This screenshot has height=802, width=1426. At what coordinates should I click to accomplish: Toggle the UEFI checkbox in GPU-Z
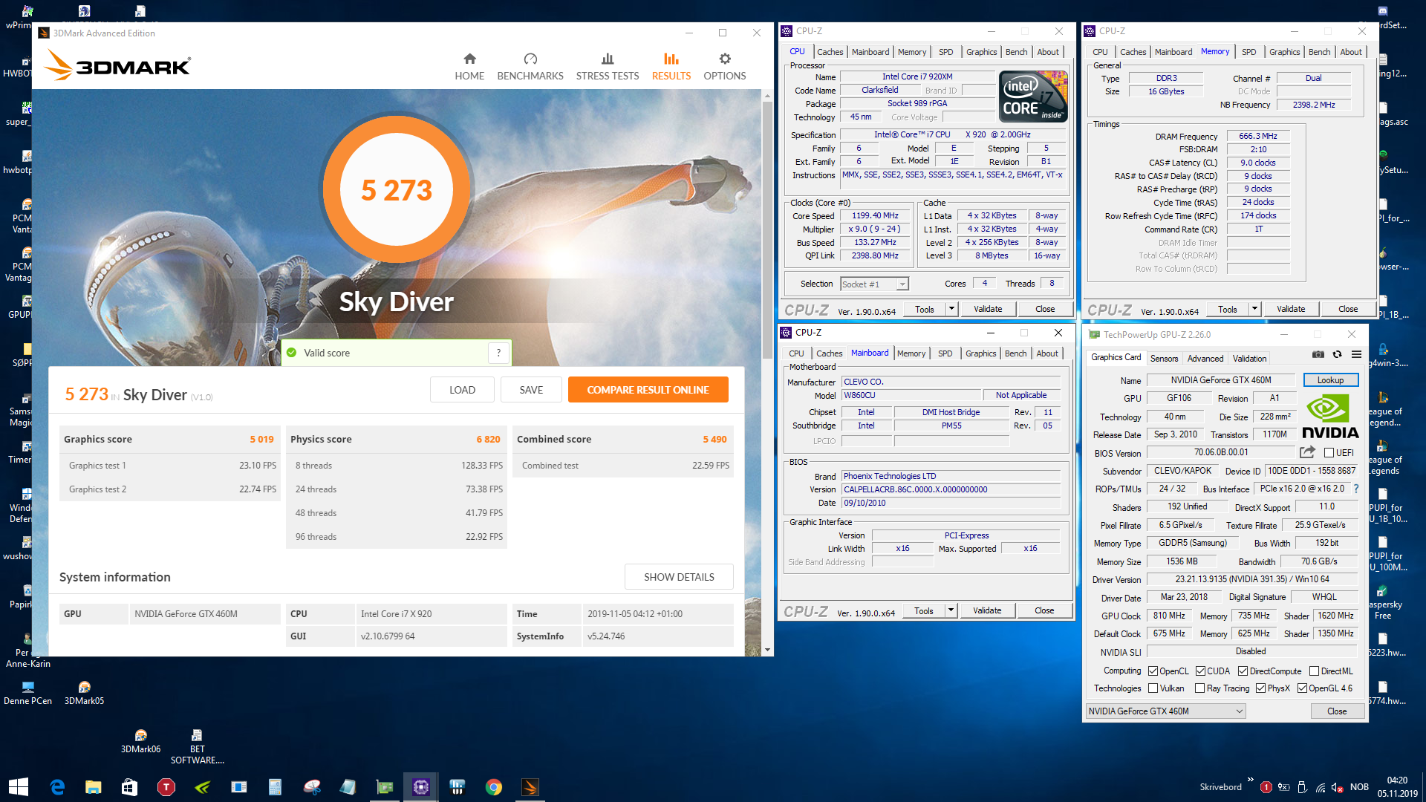(x=1329, y=452)
